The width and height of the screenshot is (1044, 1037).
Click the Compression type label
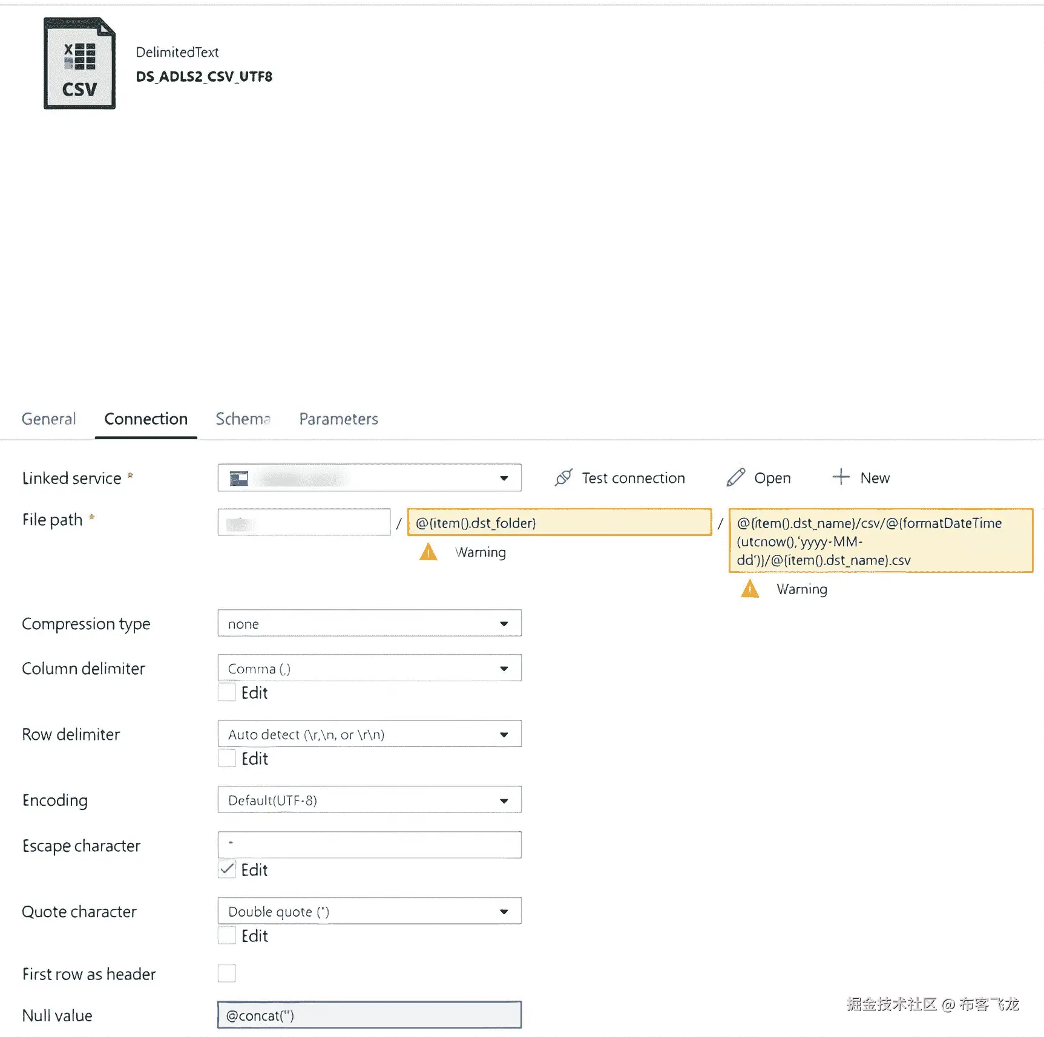pyautogui.click(x=86, y=624)
